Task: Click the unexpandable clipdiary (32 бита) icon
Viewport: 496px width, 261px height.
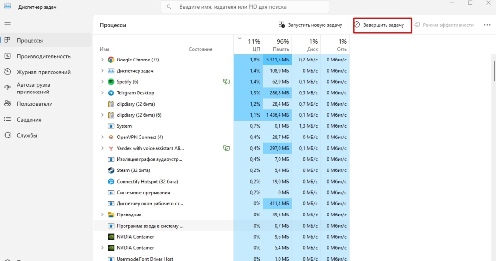Action: [x=111, y=104]
